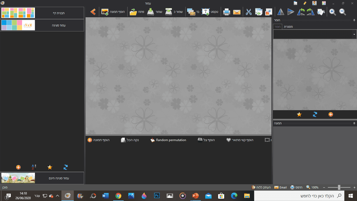Click the envelope email icon in the top toolbar
Image resolution: width=357 pixels, height=201 pixels.
pyautogui.click(x=237, y=12)
